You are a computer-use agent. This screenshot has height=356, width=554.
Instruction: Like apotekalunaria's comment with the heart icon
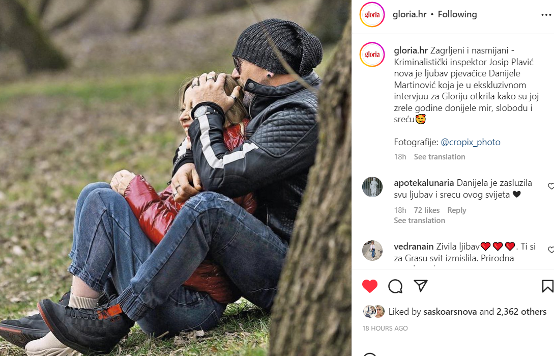551,186
